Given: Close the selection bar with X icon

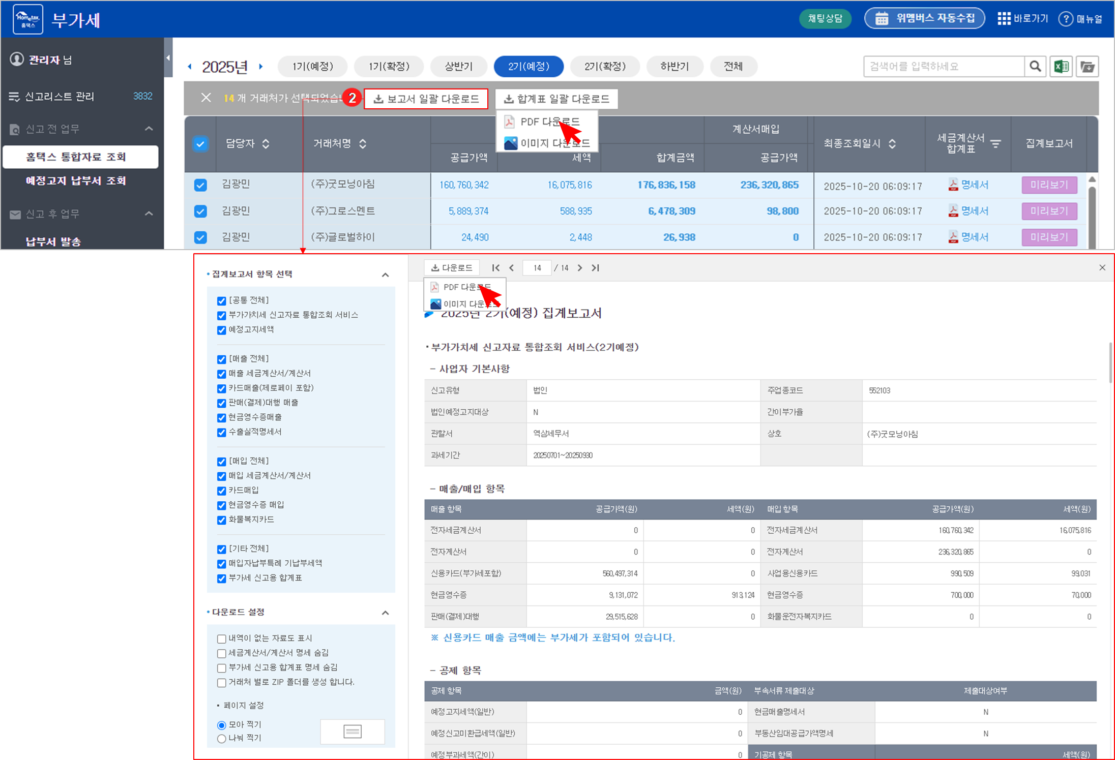Looking at the screenshot, I should pyautogui.click(x=206, y=98).
